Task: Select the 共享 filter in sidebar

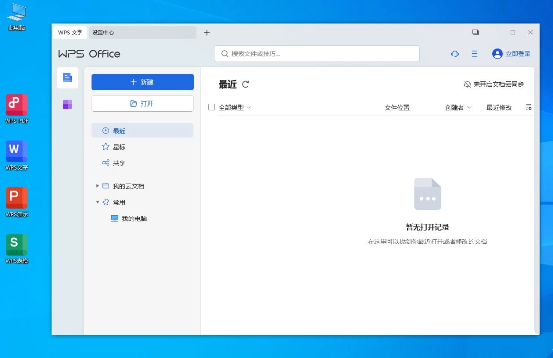Action: 118,163
